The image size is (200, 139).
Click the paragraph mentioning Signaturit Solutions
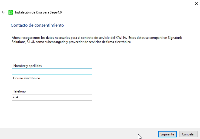(97, 40)
